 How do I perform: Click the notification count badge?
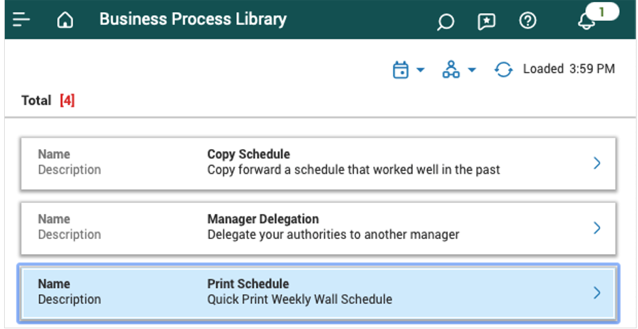point(602,12)
